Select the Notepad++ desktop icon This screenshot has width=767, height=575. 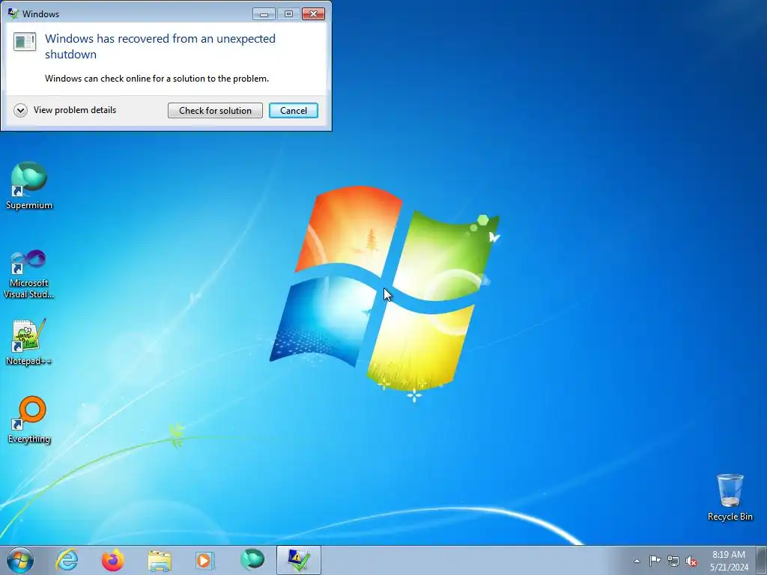click(x=29, y=341)
